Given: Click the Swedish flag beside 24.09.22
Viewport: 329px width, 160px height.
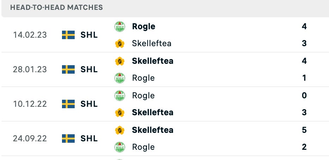Looking at the screenshot, I should click(68, 139).
